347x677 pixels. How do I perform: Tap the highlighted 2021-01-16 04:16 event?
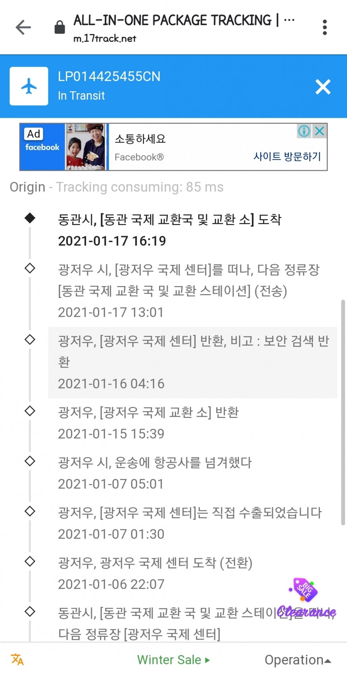[x=193, y=362]
